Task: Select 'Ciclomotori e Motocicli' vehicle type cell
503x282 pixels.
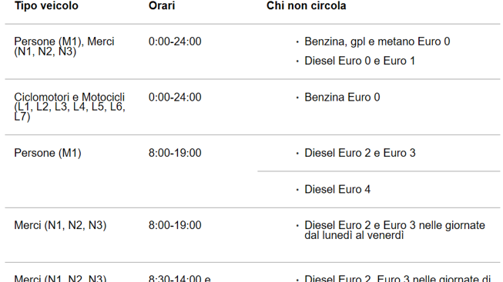Action: (x=69, y=107)
